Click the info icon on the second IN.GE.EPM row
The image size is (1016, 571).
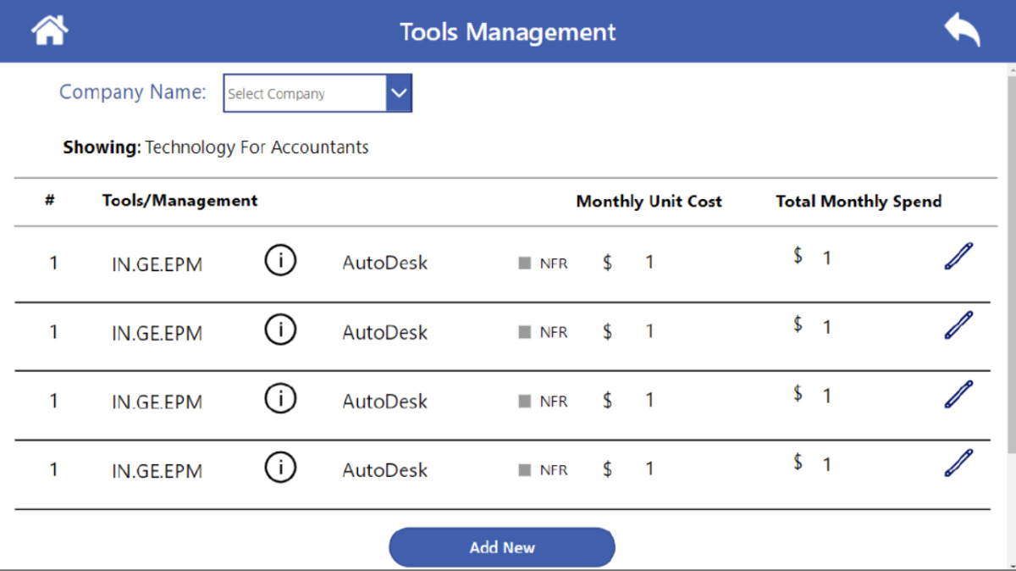[x=280, y=330]
